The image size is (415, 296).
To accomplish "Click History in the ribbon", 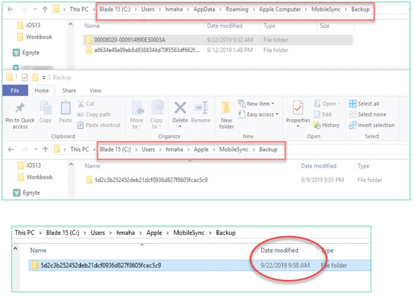I will (x=326, y=125).
